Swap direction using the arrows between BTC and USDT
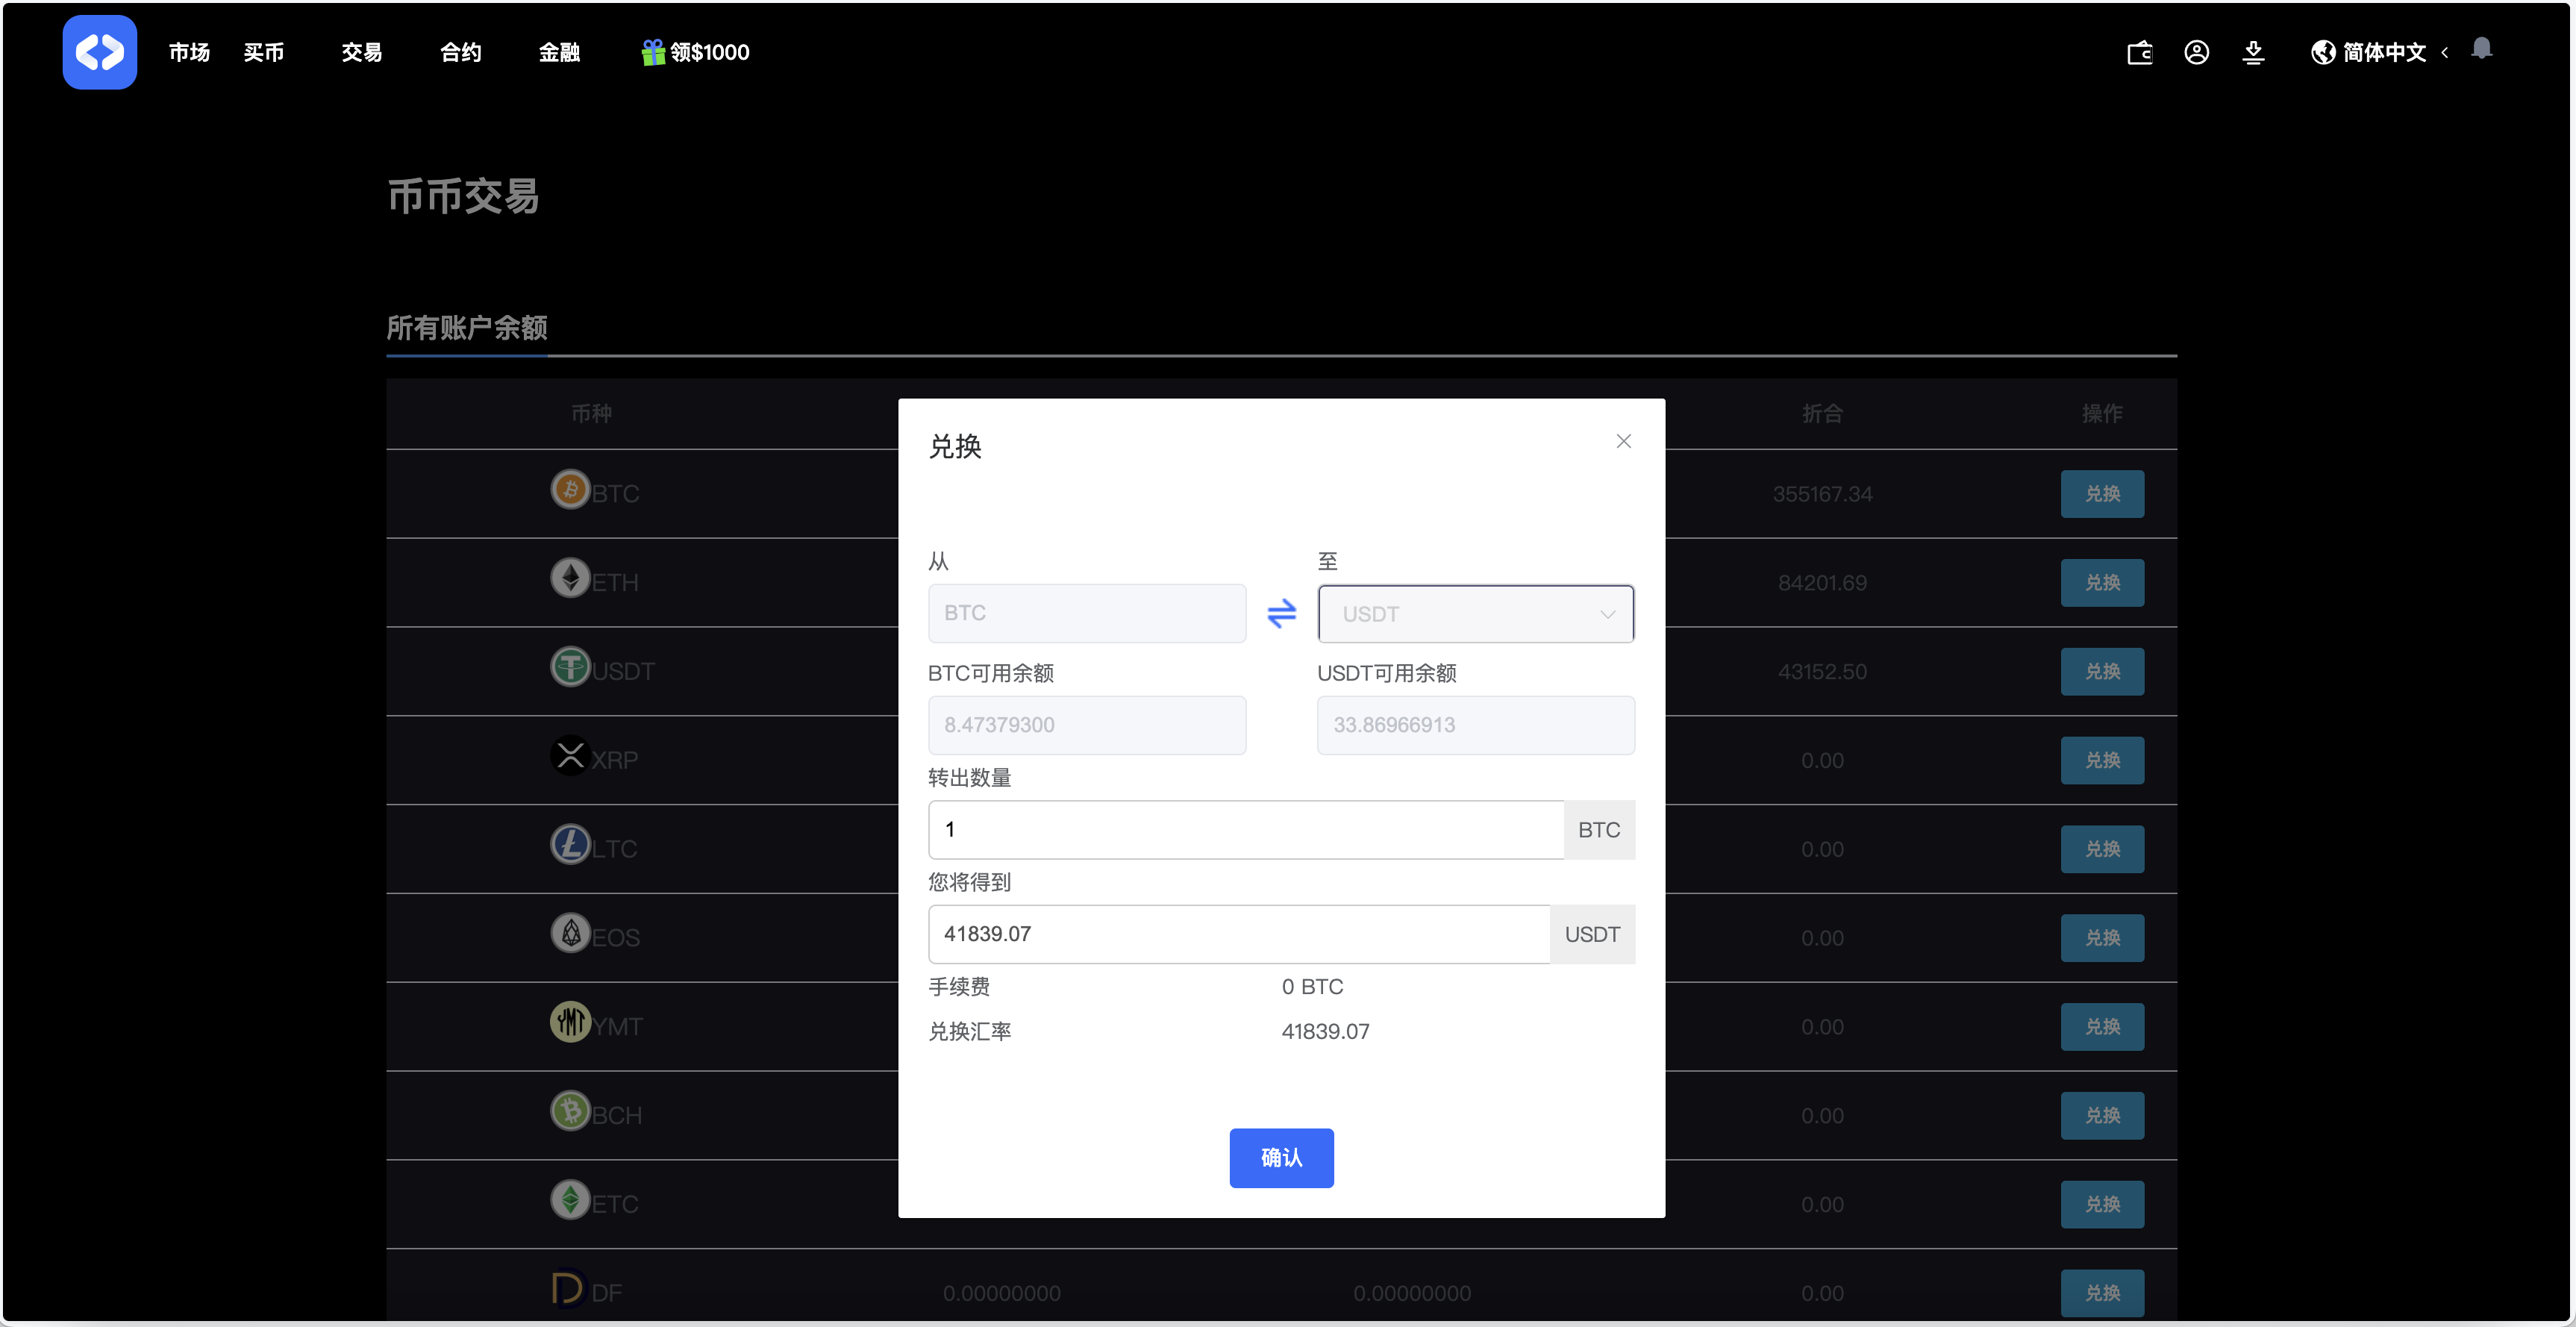 click(x=1281, y=613)
